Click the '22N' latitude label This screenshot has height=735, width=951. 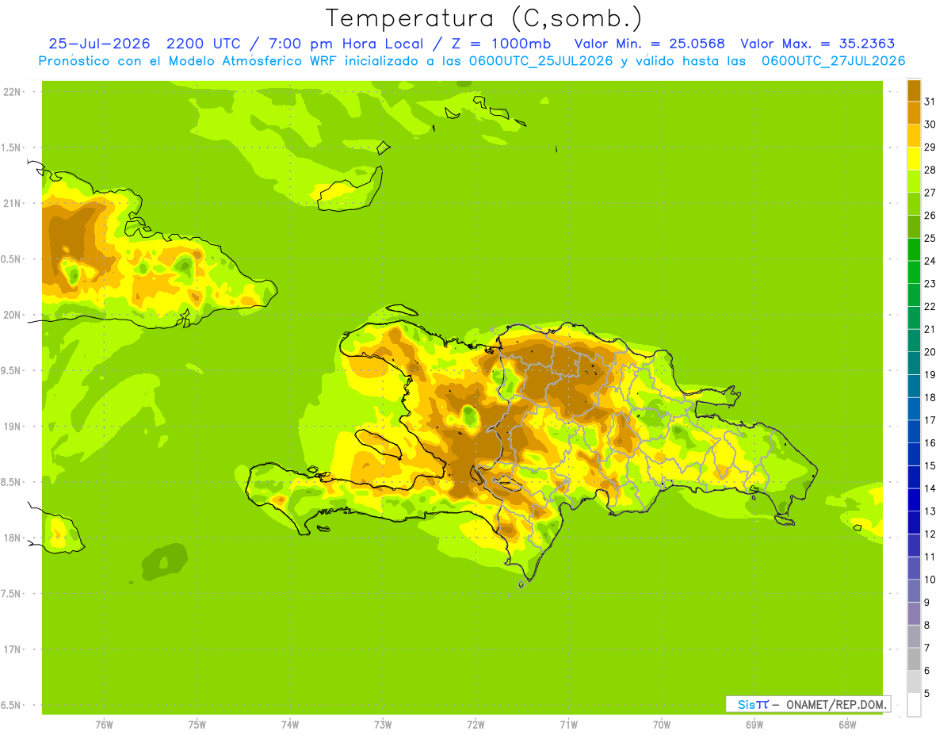13,92
